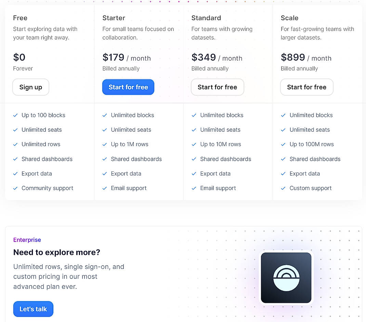The image size is (366, 322).
Task: Click the "Enterprise" label
Action: [27, 240]
